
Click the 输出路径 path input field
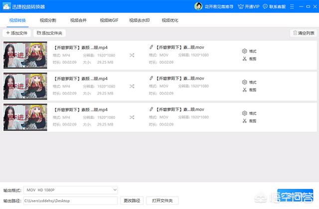click(71, 201)
